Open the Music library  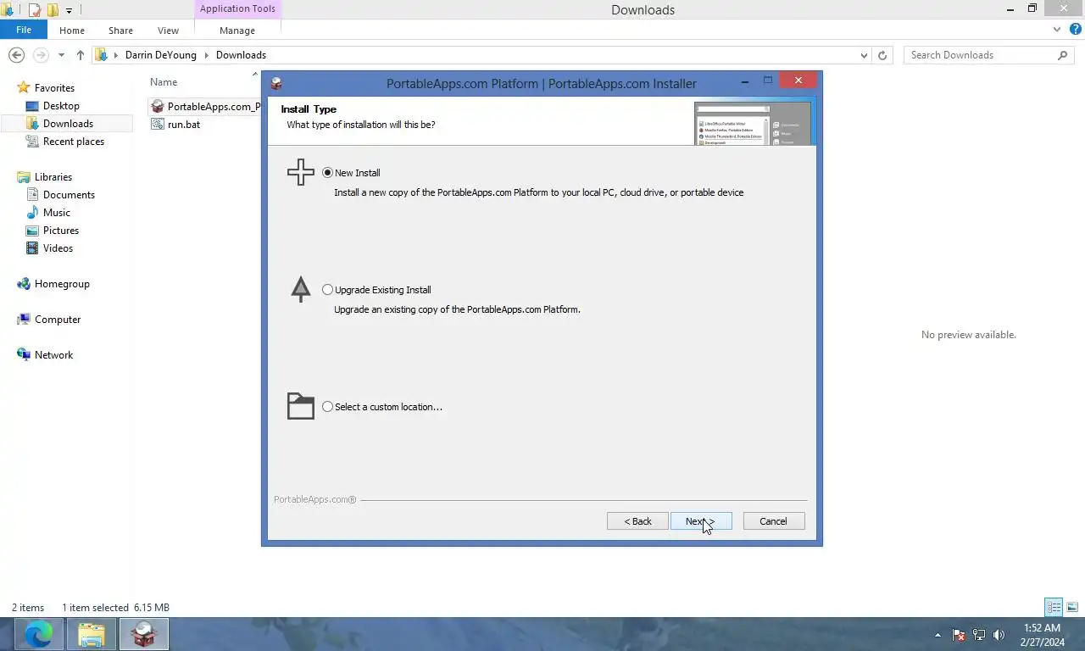coord(57,213)
